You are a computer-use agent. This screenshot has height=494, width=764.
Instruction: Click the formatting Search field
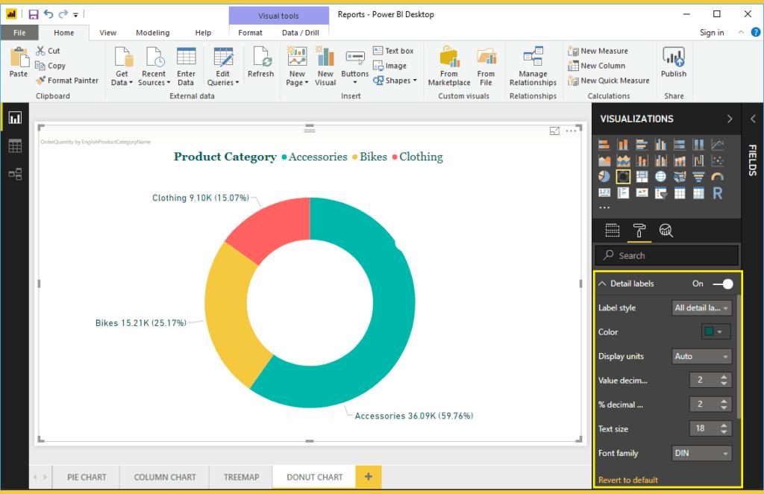(x=668, y=255)
